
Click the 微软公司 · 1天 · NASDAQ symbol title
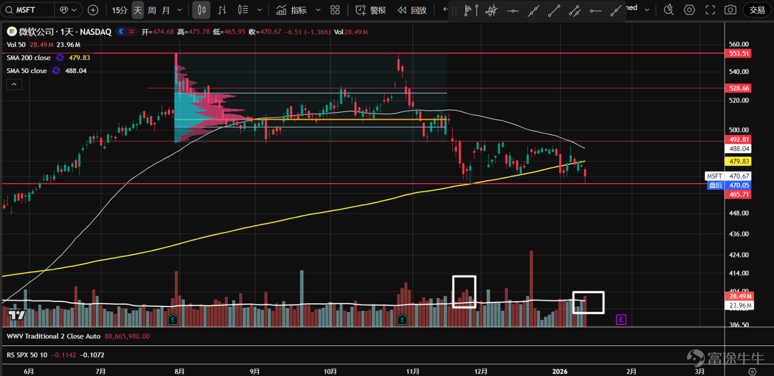pos(65,32)
